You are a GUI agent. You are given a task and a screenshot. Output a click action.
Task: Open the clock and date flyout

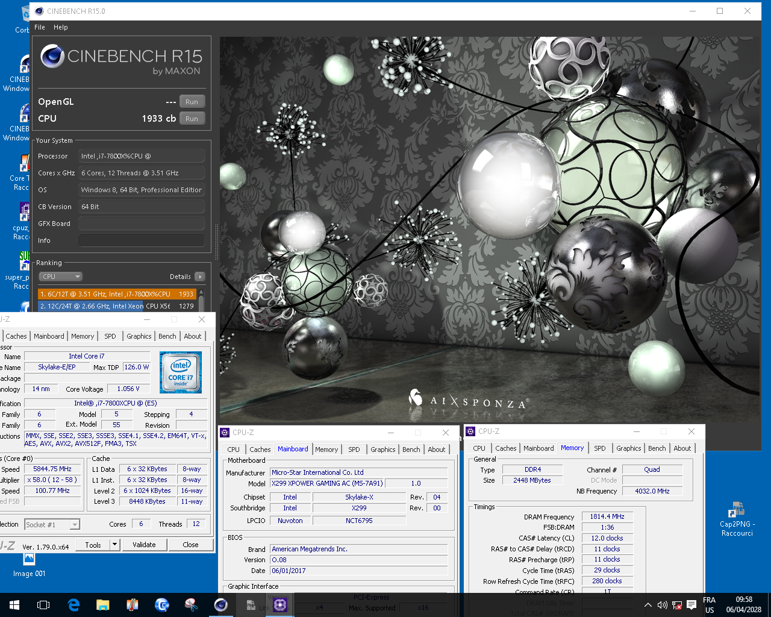pos(744,605)
